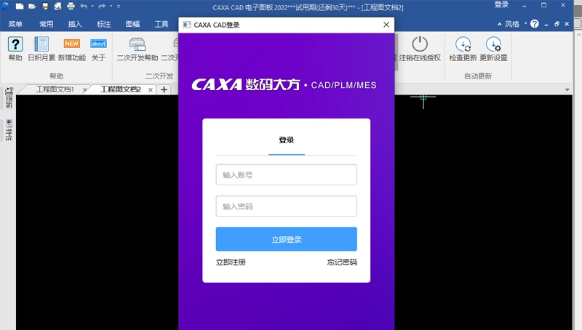Click the 立即登录 button
Viewport: 582px width, 330px height.
click(x=287, y=239)
